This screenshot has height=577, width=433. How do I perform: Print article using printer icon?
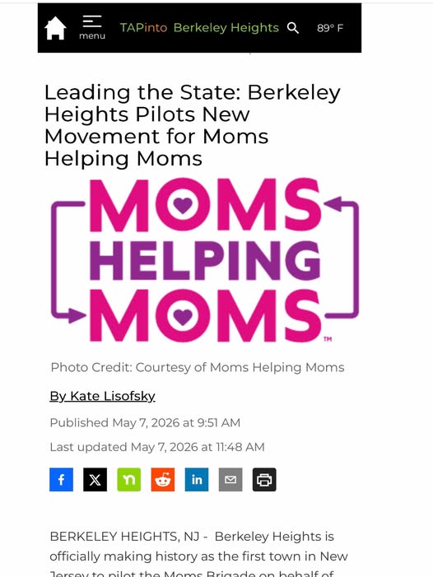point(264,480)
